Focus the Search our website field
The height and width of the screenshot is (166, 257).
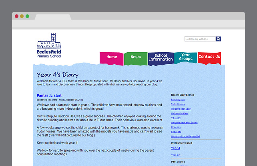tap(200, 39)
